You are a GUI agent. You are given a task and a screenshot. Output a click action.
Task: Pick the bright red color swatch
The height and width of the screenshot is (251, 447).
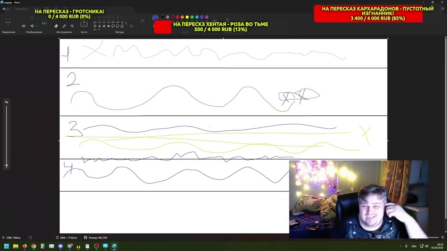click(177, 17)
